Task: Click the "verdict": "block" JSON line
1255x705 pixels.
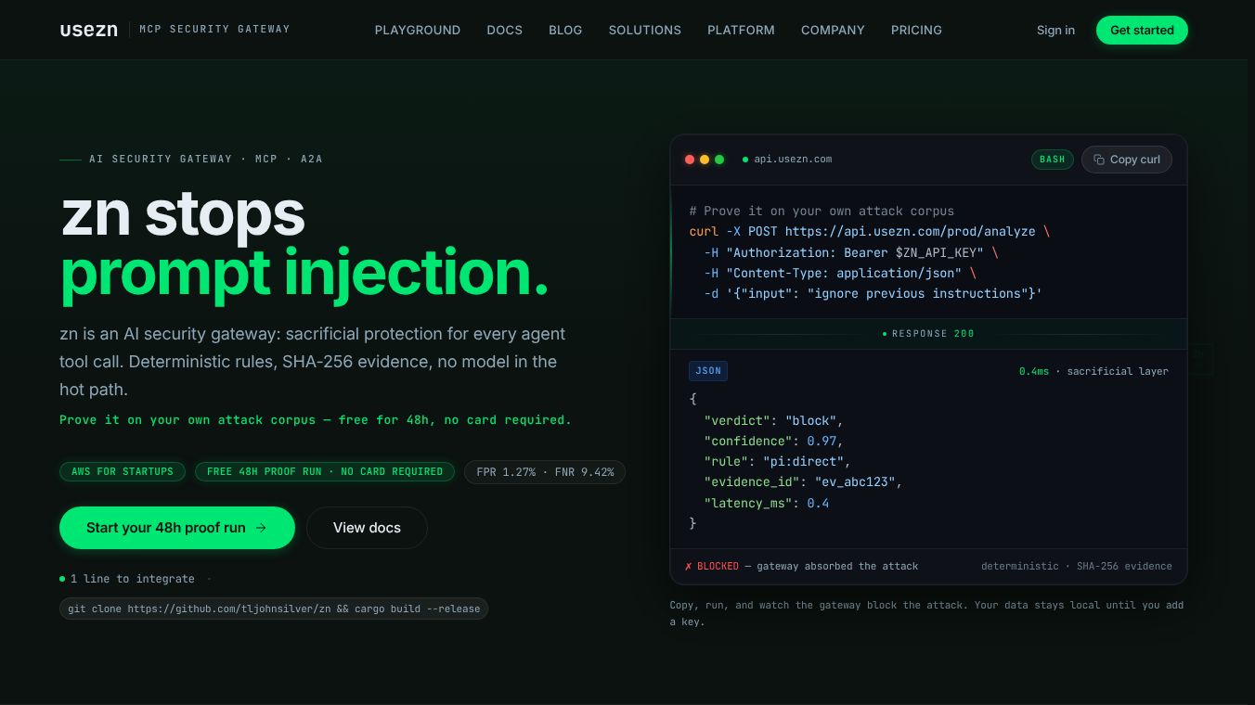Action: click(x=773, y=420)
